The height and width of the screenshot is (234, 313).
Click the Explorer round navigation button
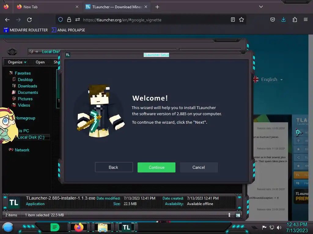(x=12, y=52)
